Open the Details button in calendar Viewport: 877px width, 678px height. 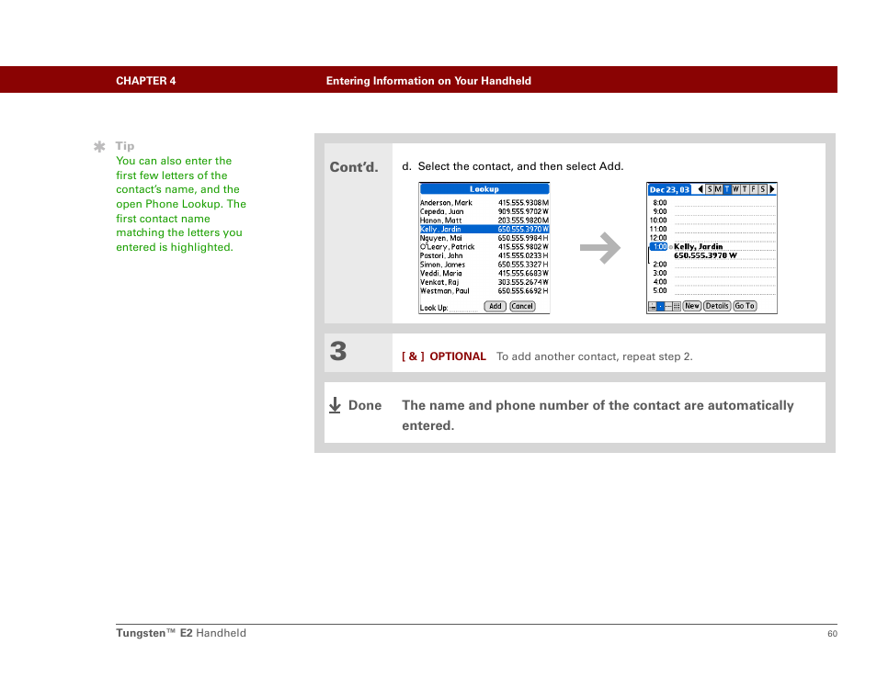(717, 306)
